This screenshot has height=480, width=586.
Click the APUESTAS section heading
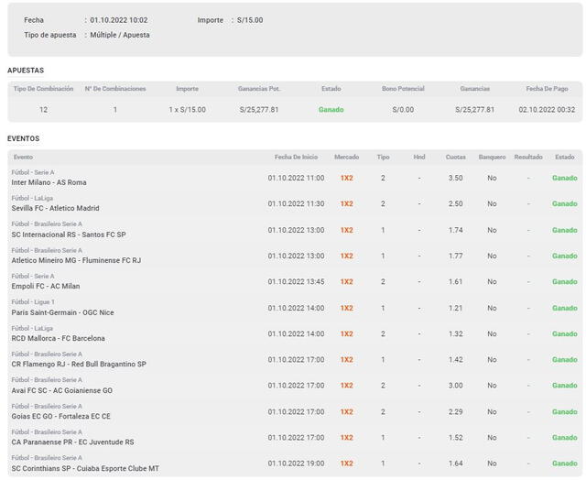[26, 71]
